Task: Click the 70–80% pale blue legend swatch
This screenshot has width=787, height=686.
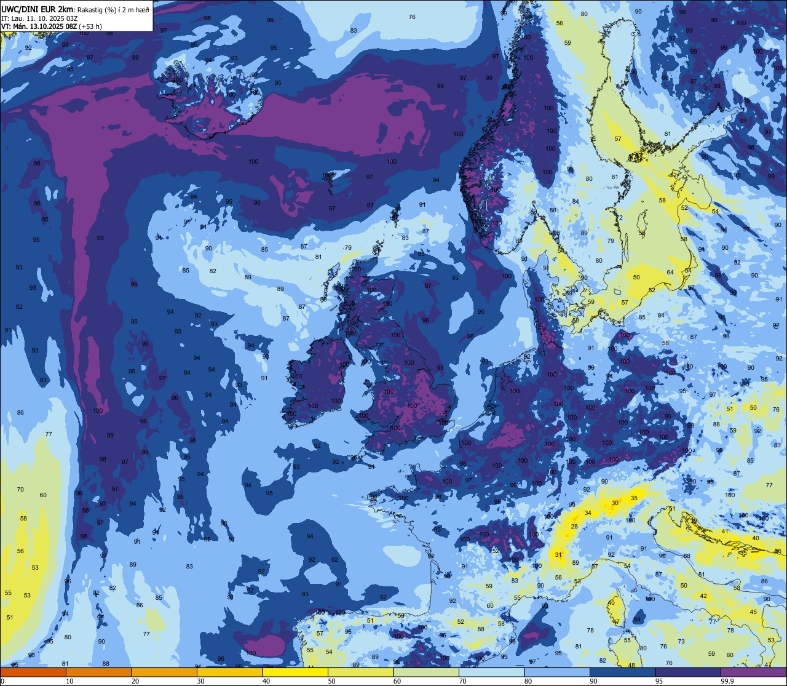Action: coord(491,672)
